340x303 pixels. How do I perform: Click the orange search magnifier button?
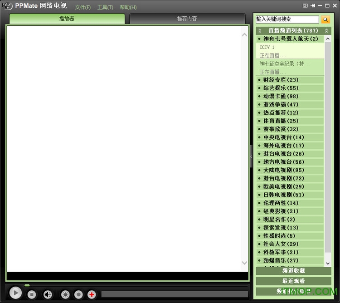click(325, 20)
